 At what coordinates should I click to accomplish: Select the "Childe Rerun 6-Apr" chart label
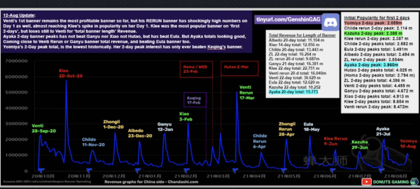(x=260, y=141)
